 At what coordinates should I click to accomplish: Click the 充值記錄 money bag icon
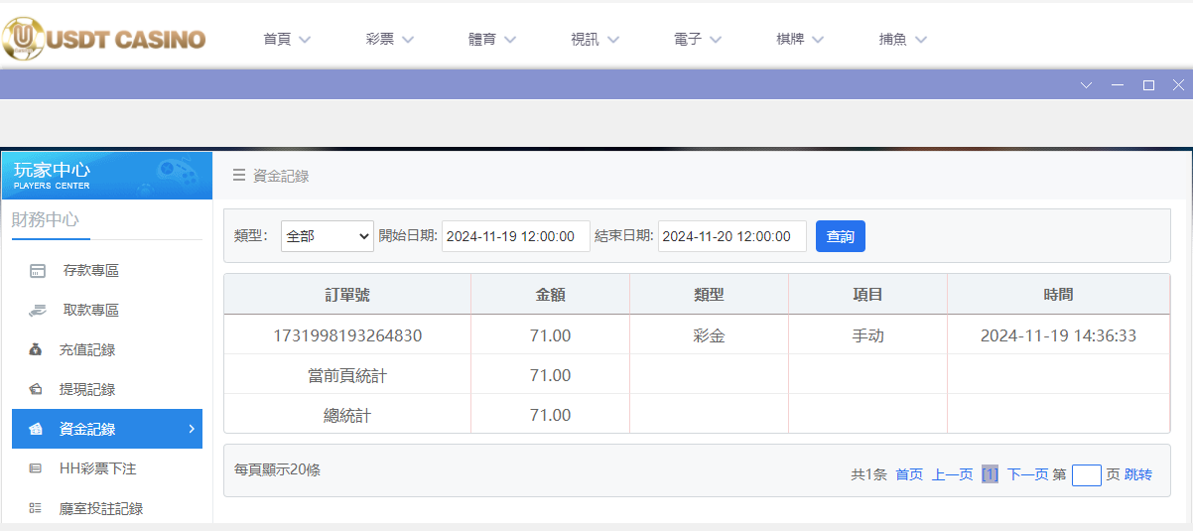coord(36,349)
